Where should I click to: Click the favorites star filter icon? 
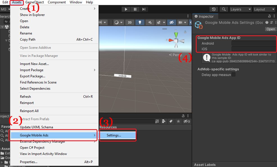tap(178, 121)
